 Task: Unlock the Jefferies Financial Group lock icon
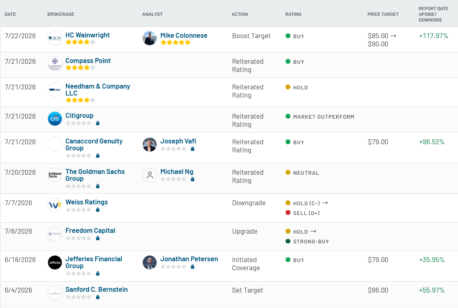(x=98, y=273)
